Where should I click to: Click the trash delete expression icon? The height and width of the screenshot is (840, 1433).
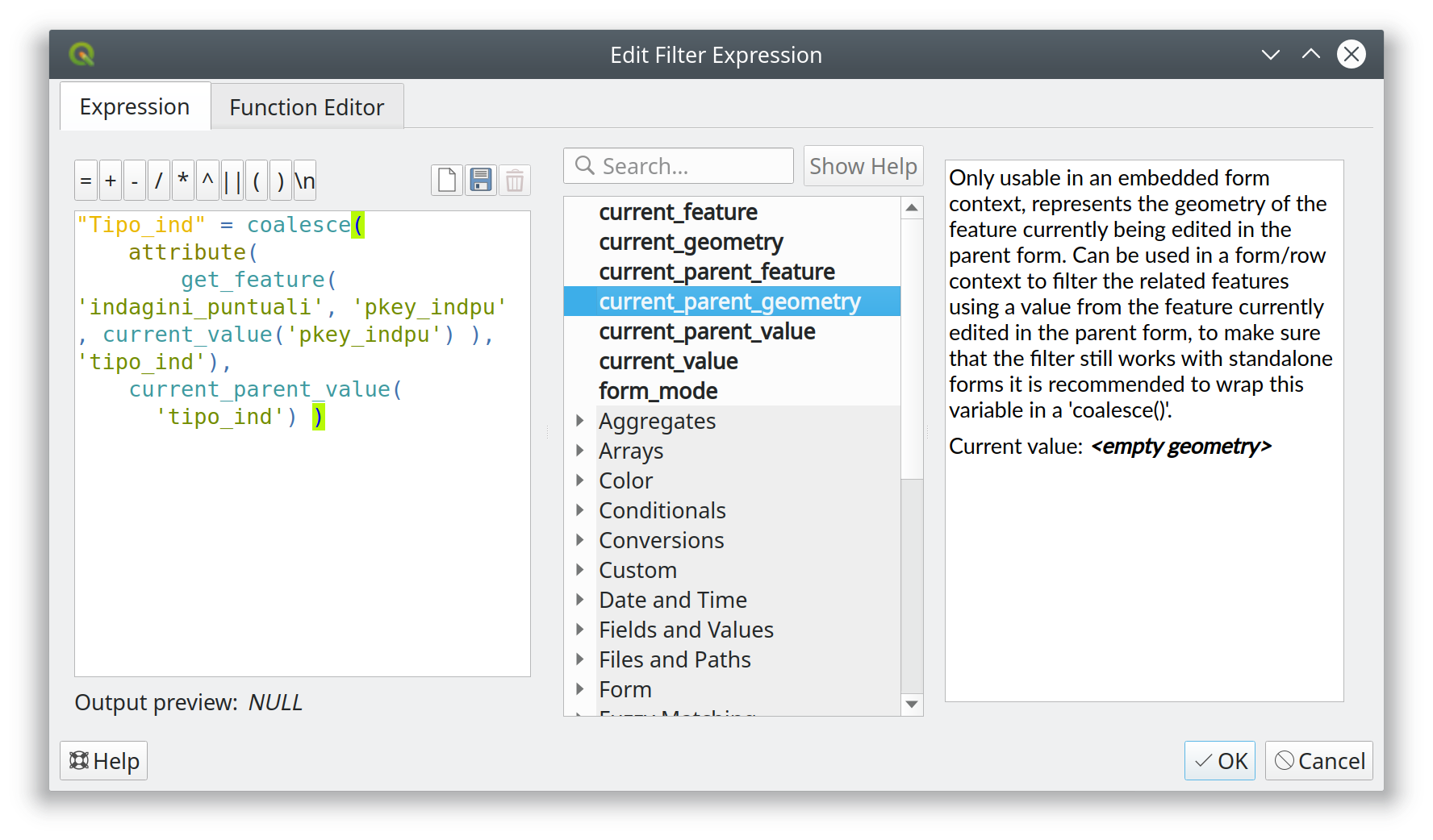tap(515, 181)
